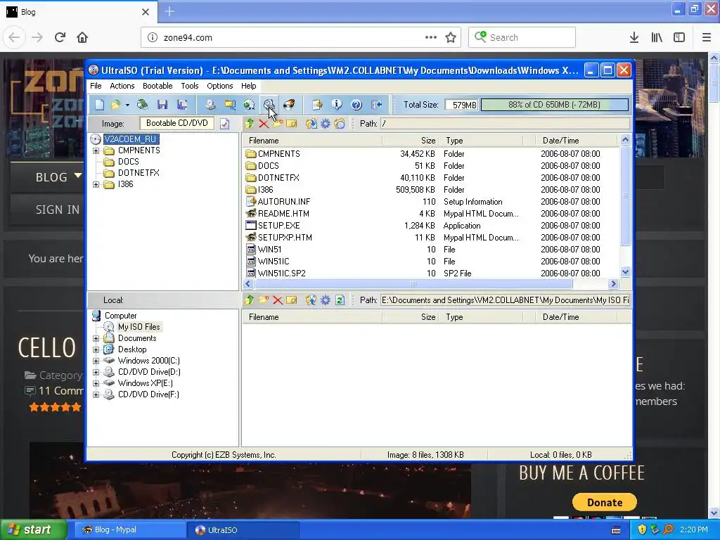Image resolution: width=720 pixels, height=540 pixels.
Task: Click the Exit door icon in toolbar
Action: (x=377, y=105)
